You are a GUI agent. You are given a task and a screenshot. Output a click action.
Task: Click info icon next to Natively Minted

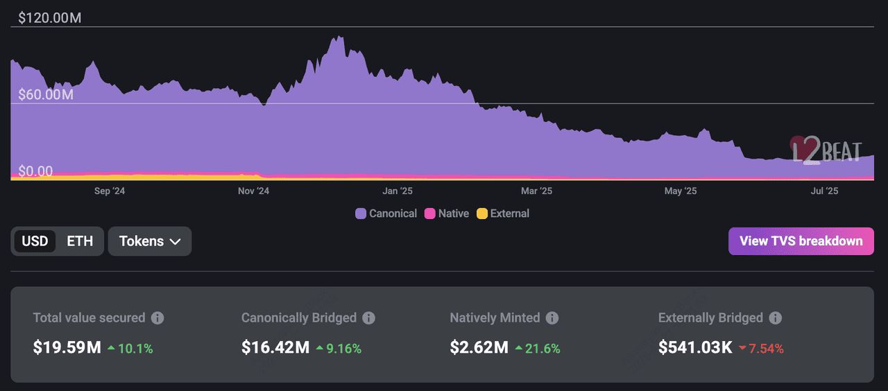[552, 318]
